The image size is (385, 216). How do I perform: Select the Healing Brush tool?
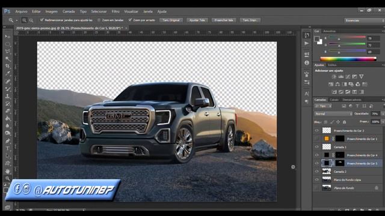coord(8,81)
